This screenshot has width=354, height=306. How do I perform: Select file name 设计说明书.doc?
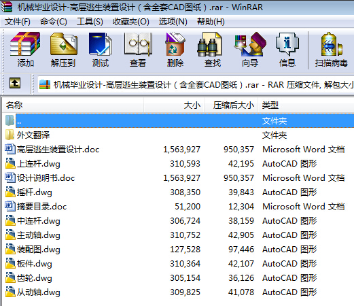tap(46, 178)
